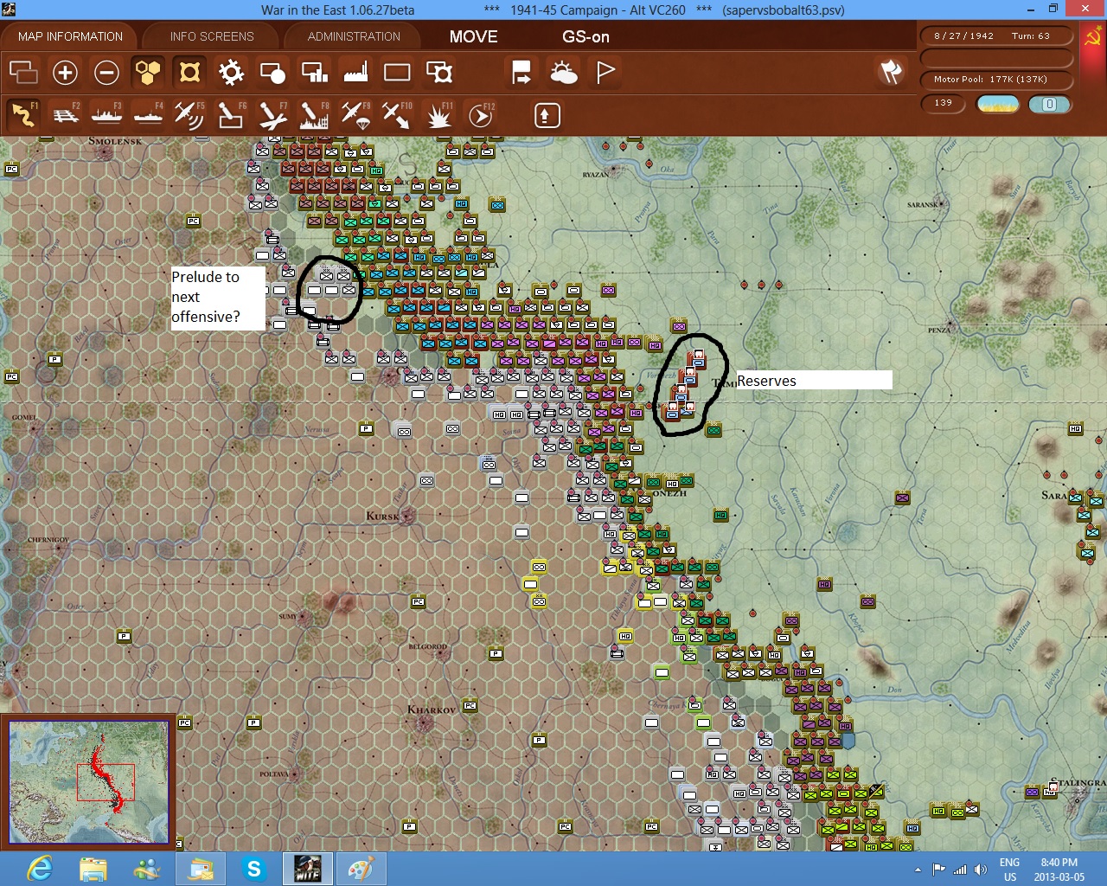
Task: Select F5 air recon plane icon
Action: tap(189, 114)
